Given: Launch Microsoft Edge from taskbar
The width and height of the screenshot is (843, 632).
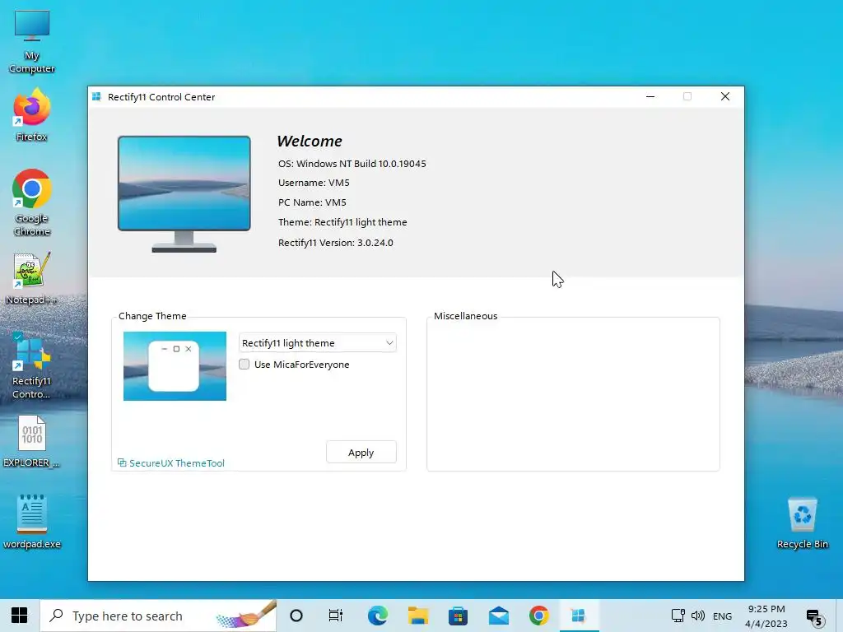Looking at the screenshot, I should tap(377, 616).
